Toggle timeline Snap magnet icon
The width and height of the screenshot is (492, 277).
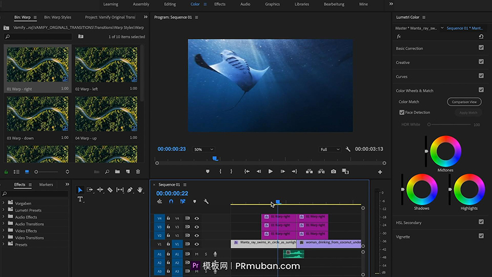tap(170, 201)
